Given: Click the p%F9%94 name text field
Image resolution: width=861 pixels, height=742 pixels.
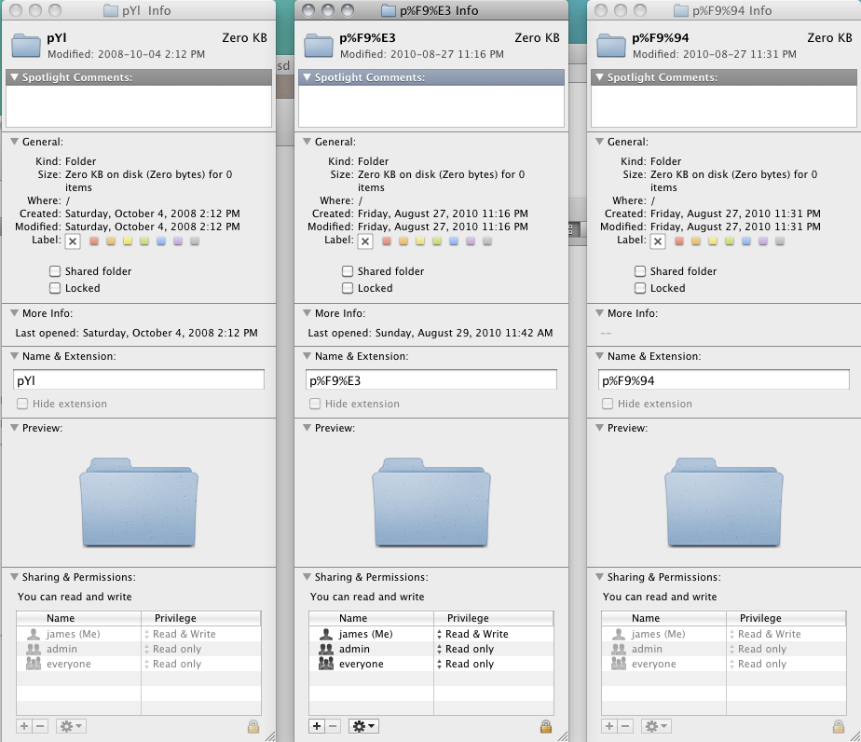Looking at the screenshot, I should 724,380.
